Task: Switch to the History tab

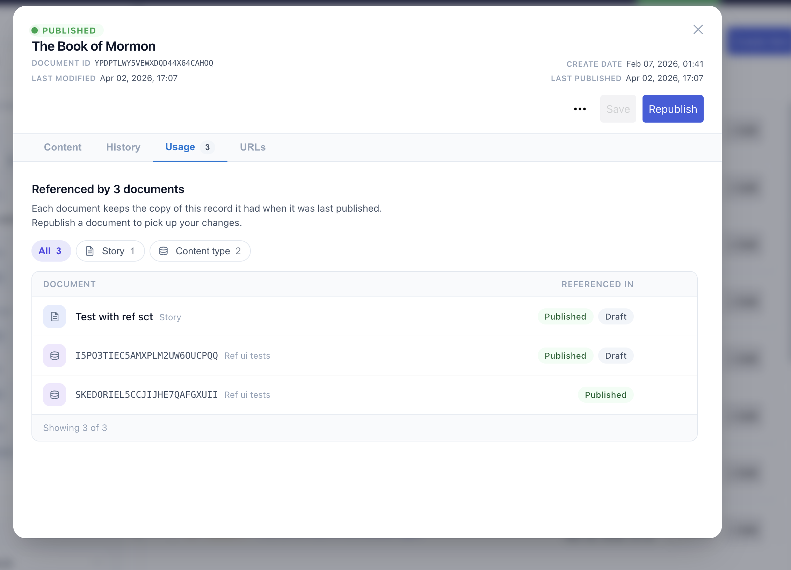Action: point(123,147)
